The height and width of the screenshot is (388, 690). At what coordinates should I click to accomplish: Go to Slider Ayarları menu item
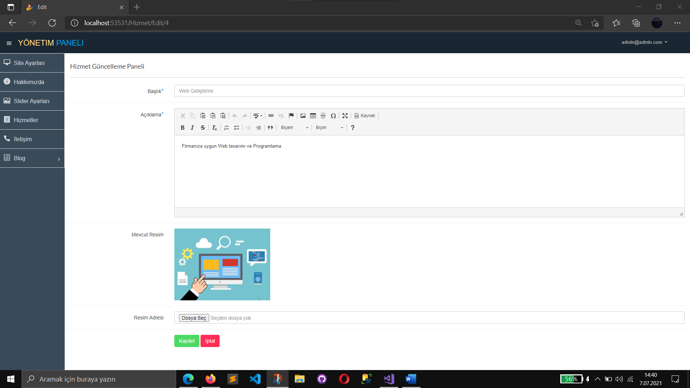tap(32, 101)
